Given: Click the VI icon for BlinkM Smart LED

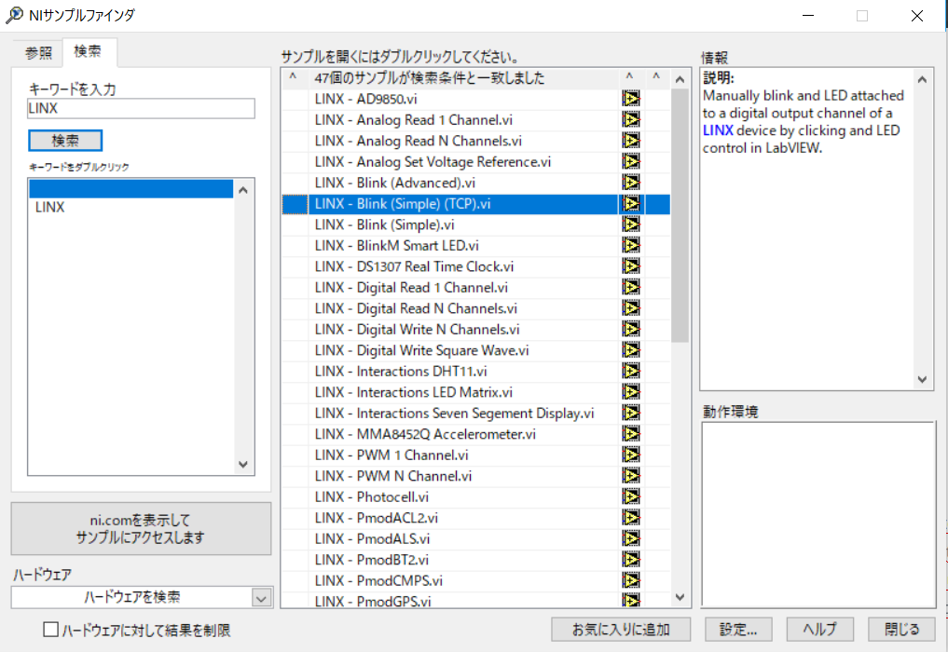Looking at the screenshot, I should tap(630, 245).
